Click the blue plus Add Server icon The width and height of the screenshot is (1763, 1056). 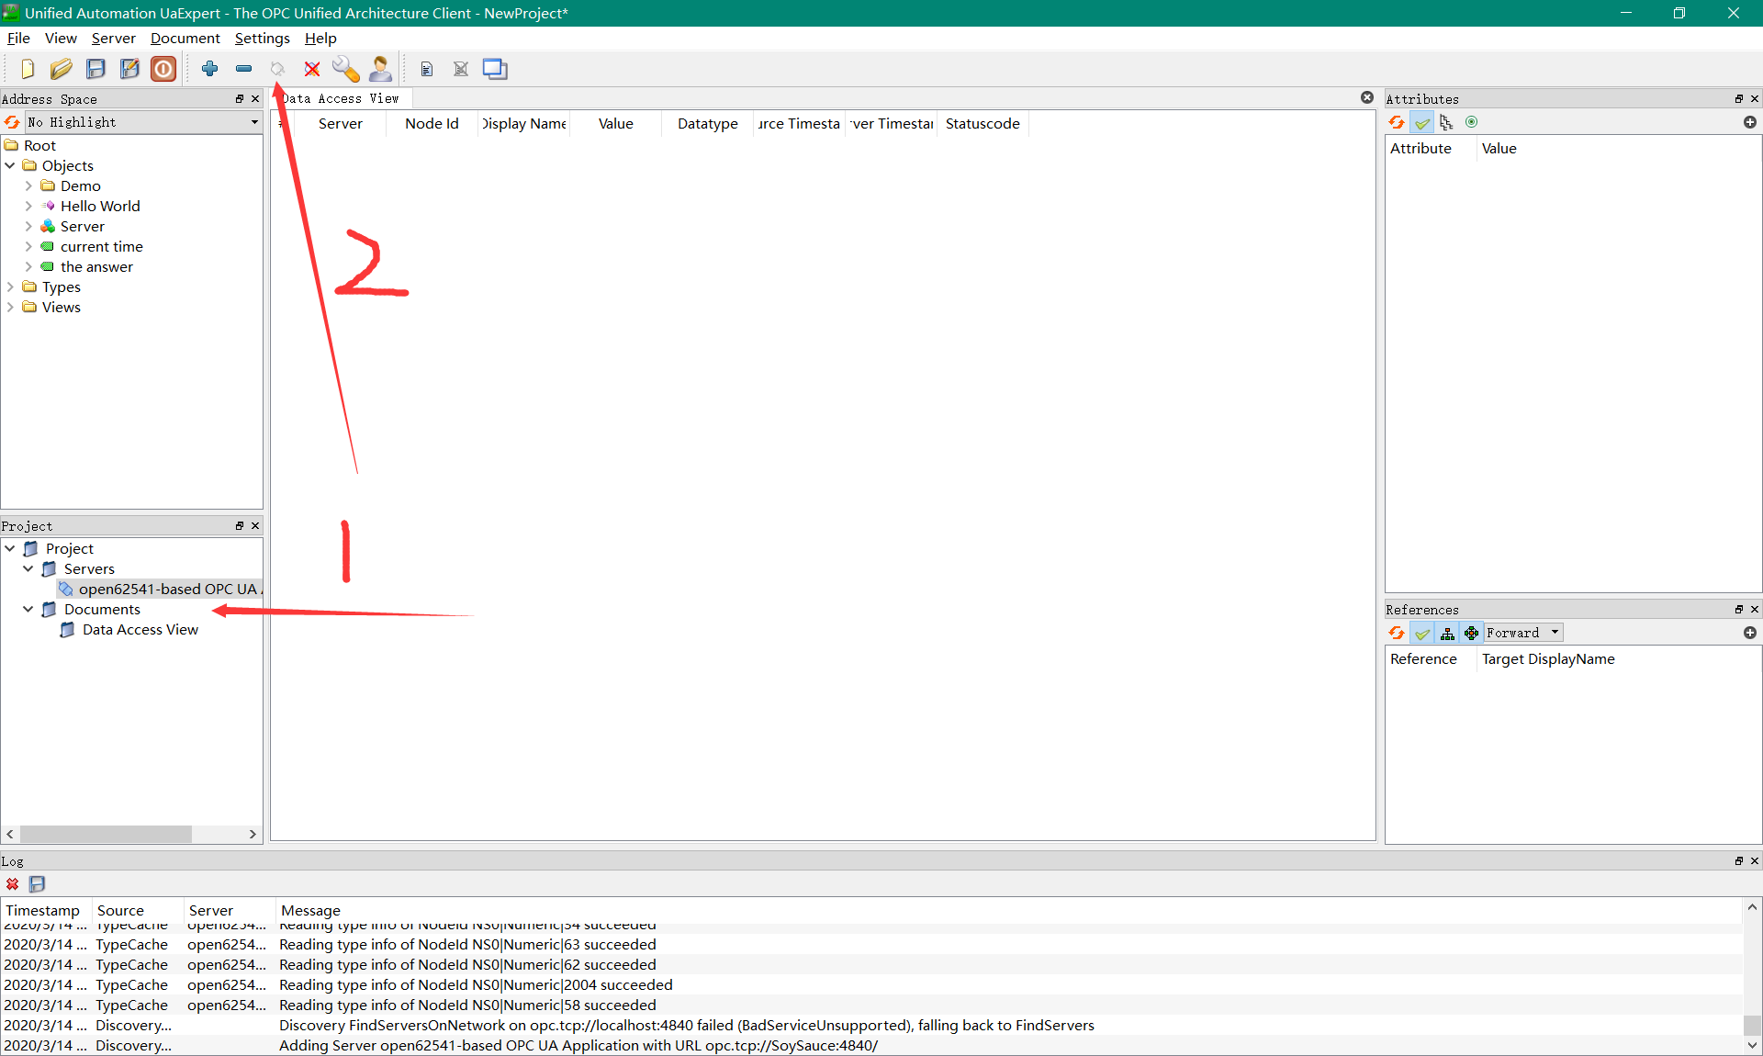(210, 69)
